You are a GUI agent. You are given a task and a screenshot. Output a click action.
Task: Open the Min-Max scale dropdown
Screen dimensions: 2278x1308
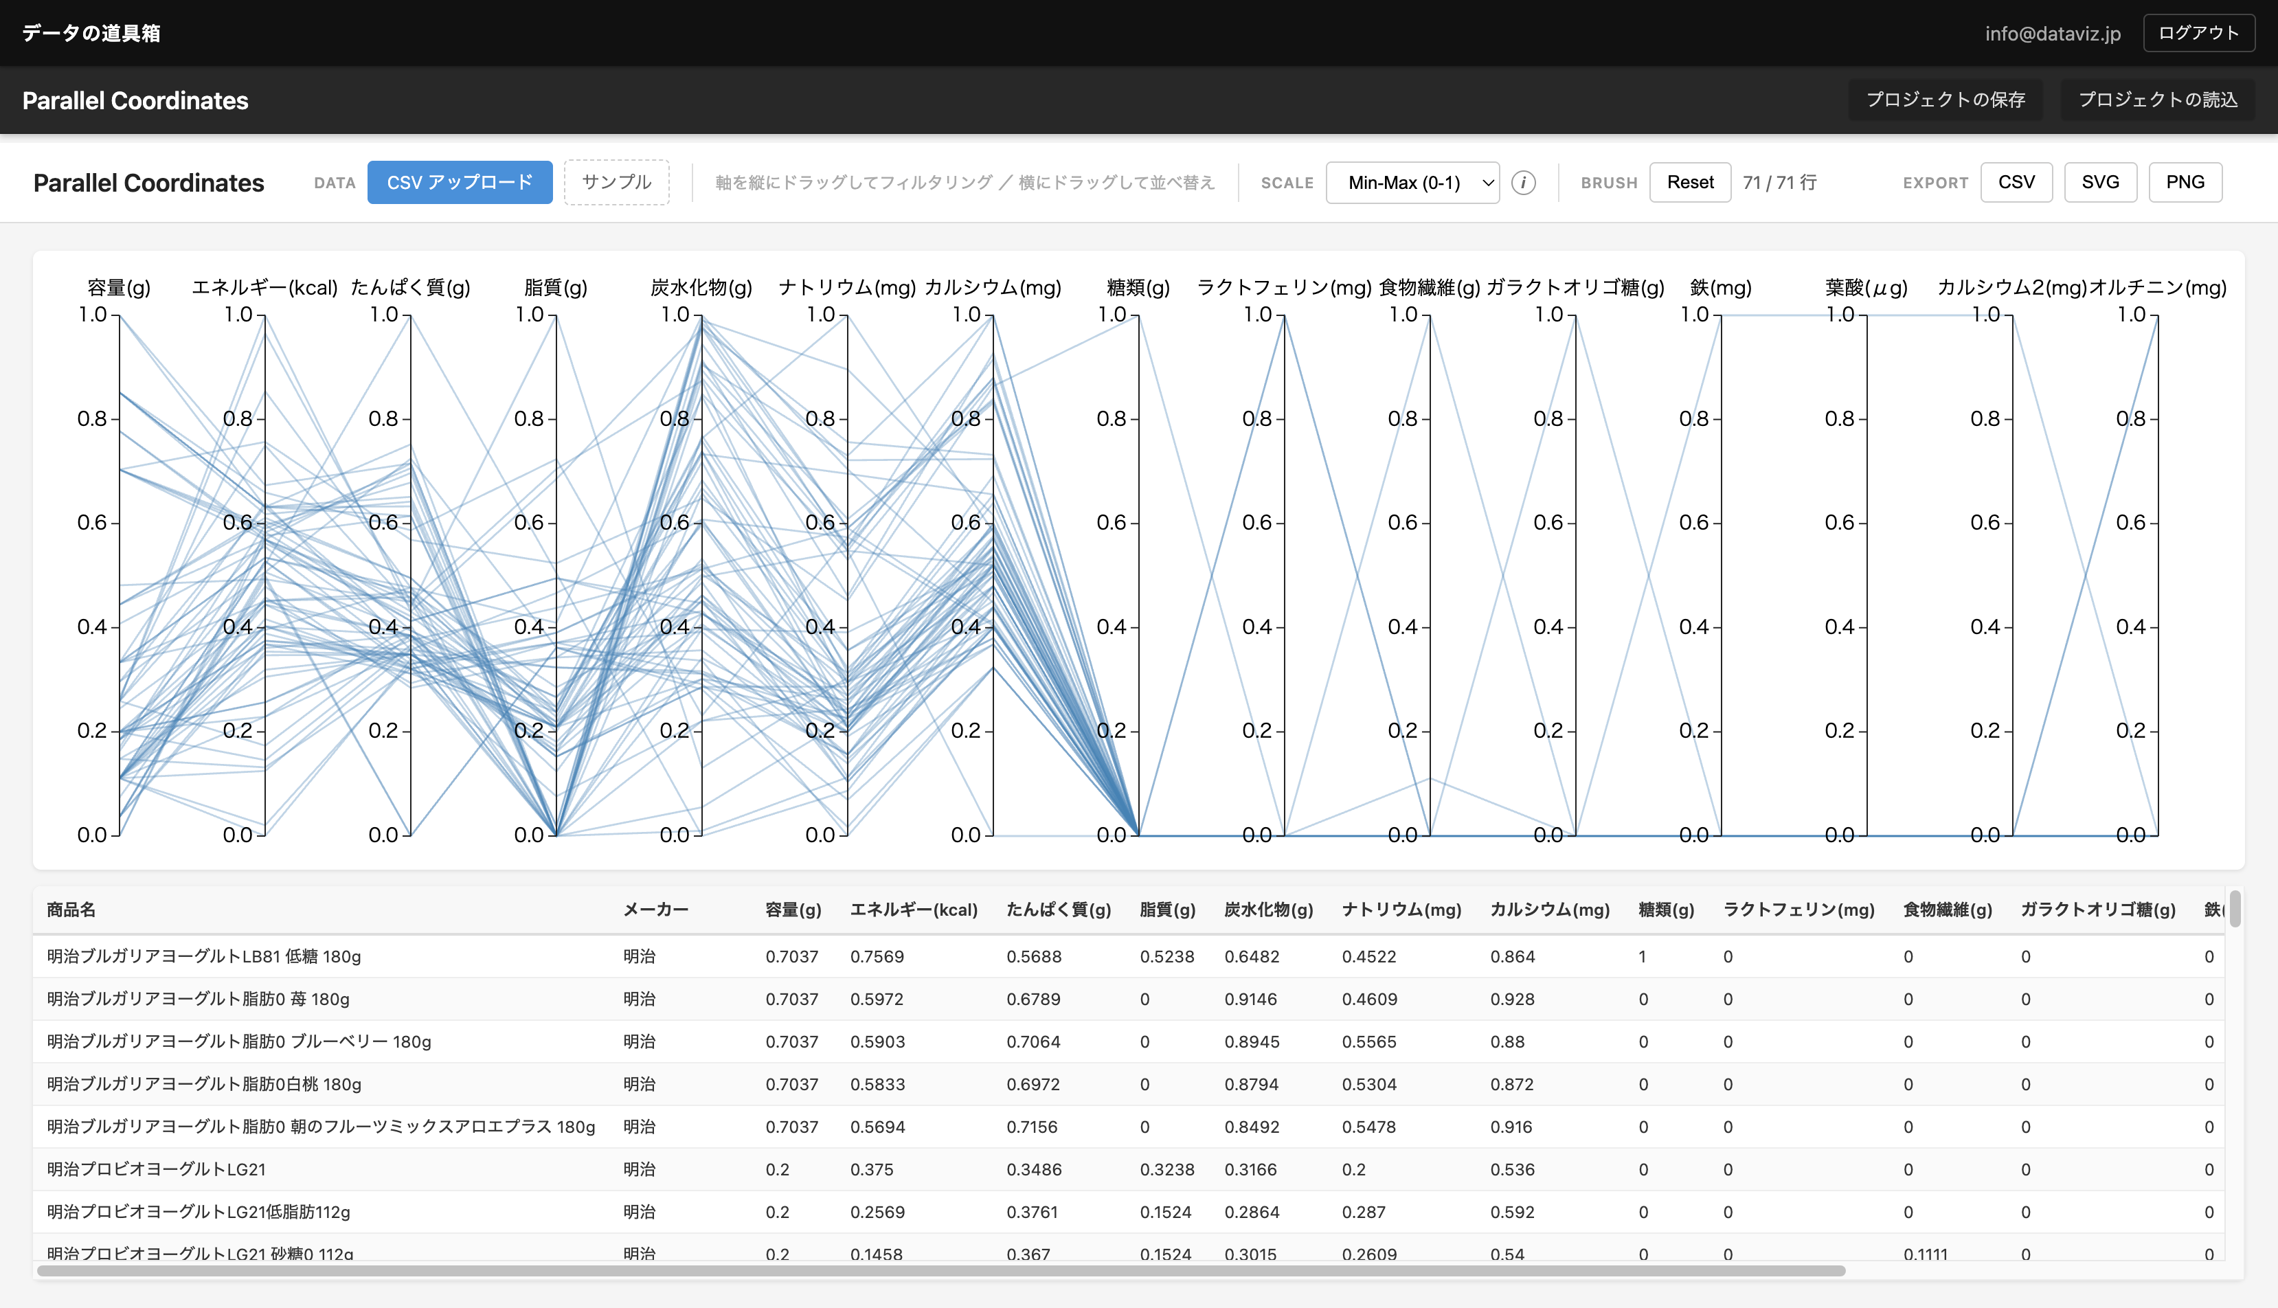pos(1411,182)
